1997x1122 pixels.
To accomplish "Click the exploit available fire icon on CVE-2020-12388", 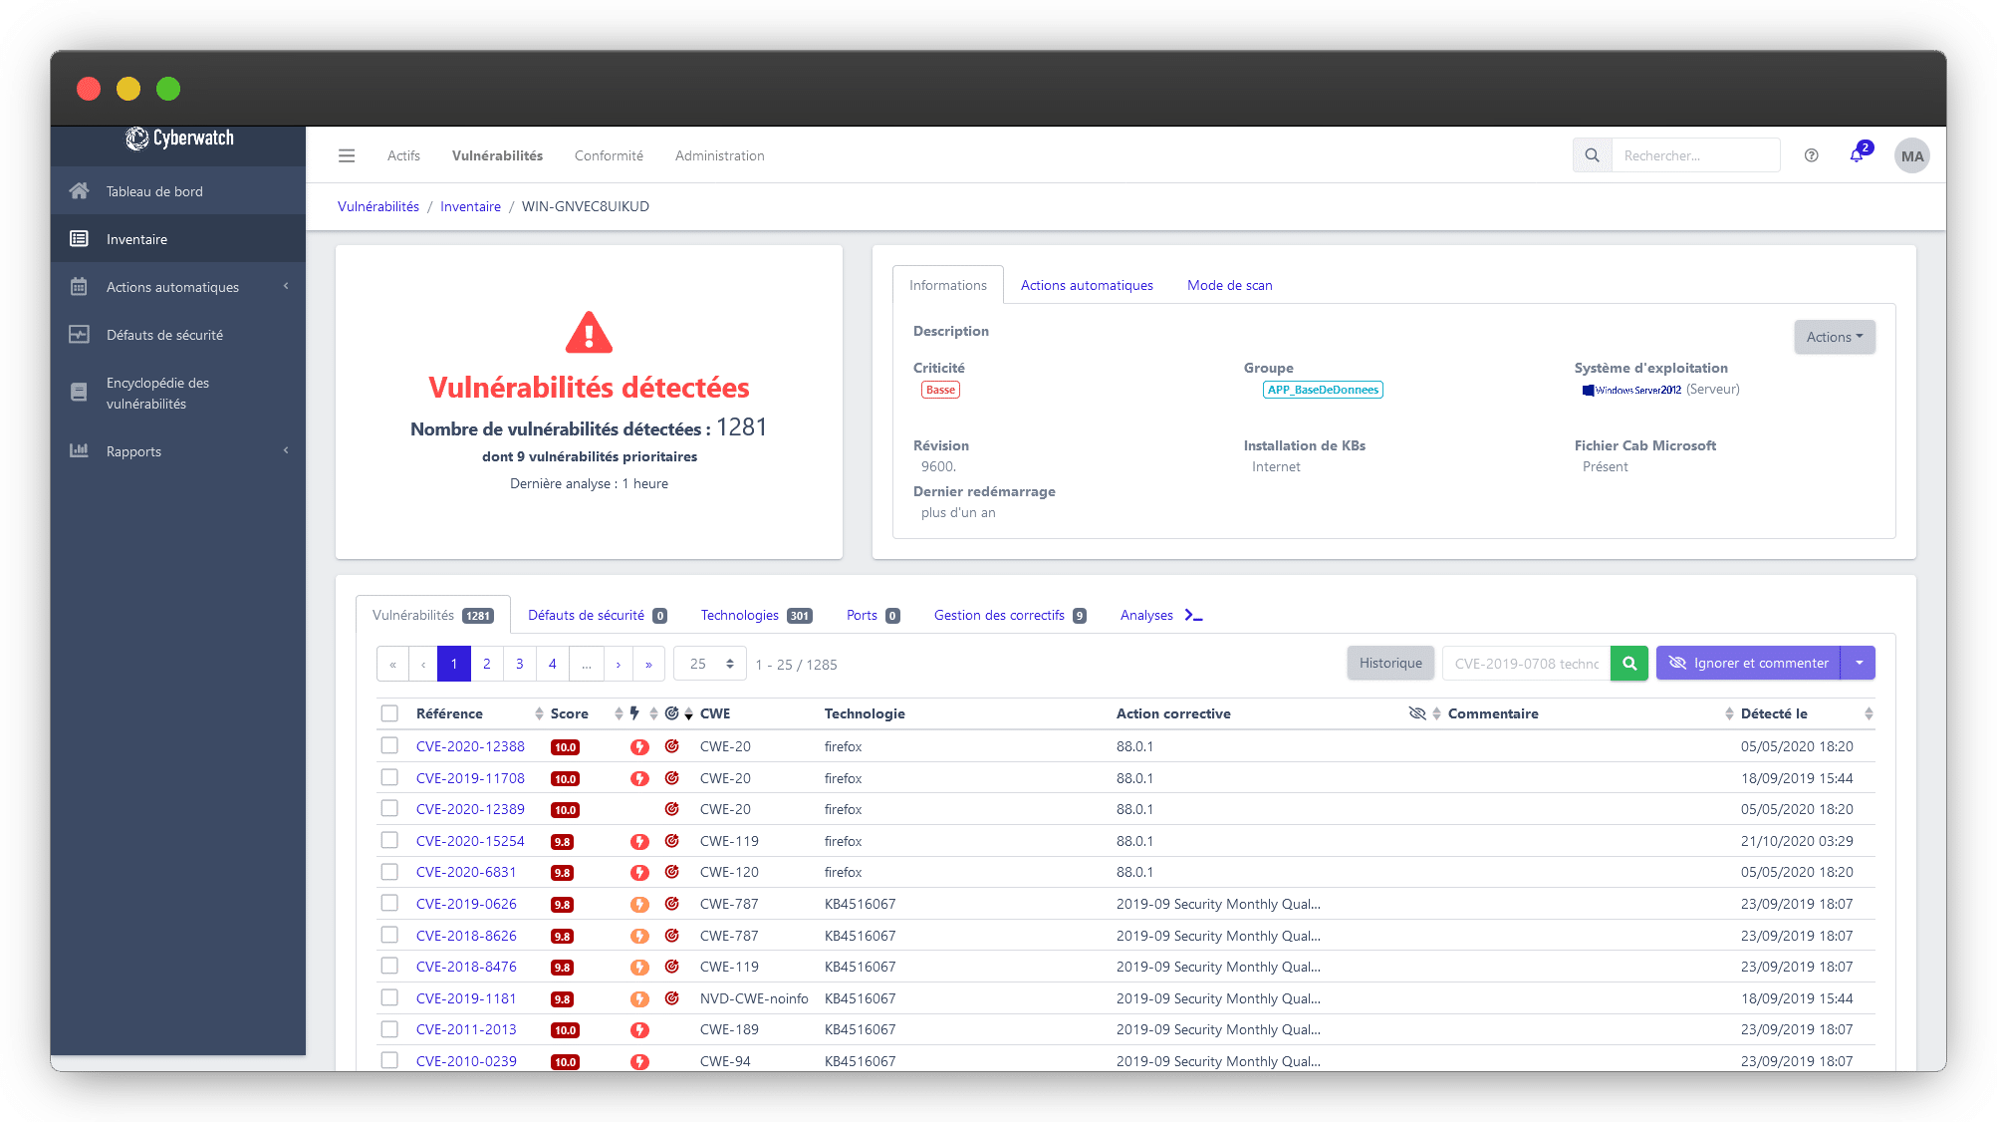I will pyautogui.click(x=635, y=746).
